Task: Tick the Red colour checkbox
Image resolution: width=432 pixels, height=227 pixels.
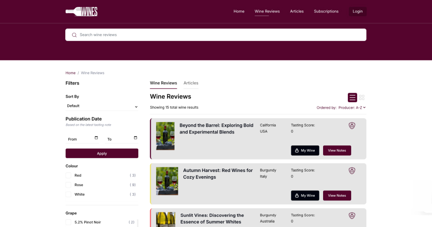Action: [68, 175]
